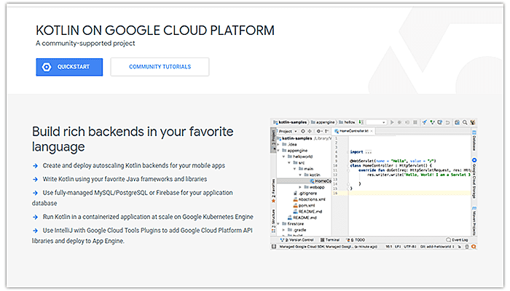Open the run configuration dropdown in IDE
The height and width of the screenshot is (291, 510).
coord(377,122)
